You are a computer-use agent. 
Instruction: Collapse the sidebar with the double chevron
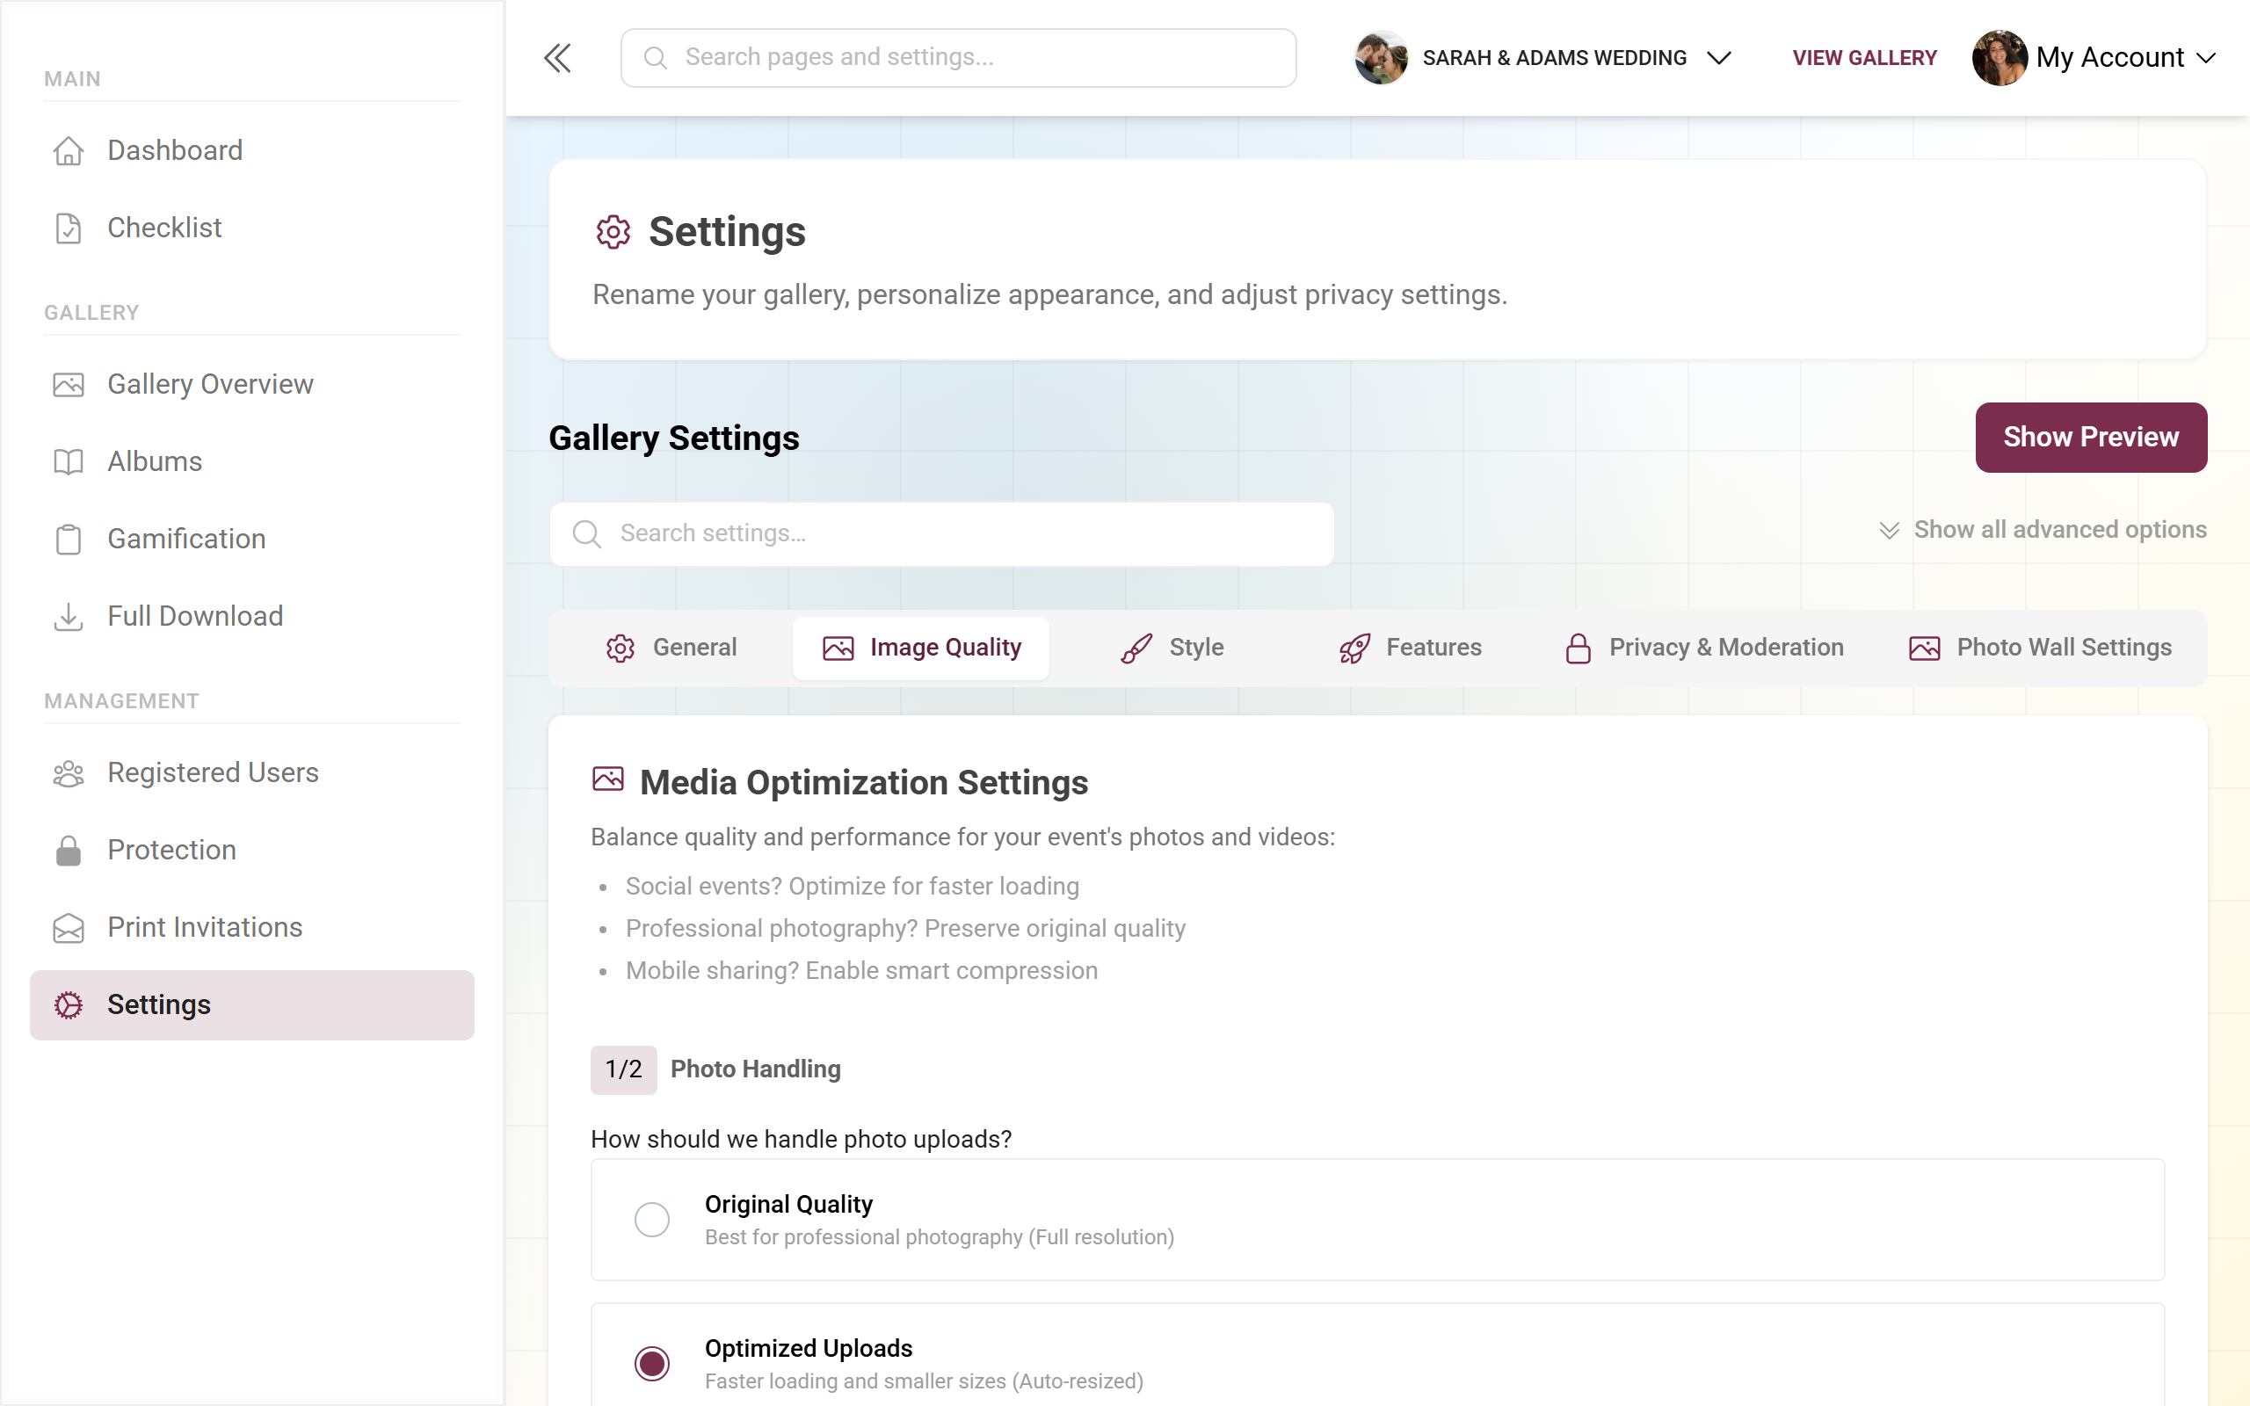(557, 58)
